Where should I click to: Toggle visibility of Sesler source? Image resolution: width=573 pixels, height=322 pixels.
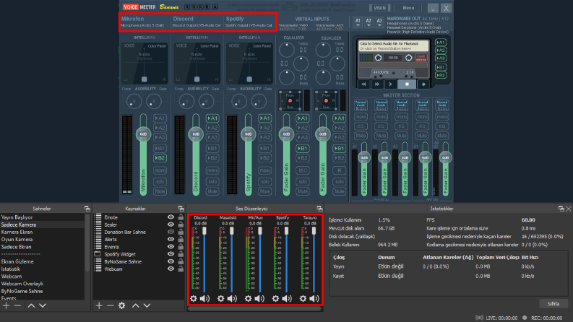click(171, 225)
